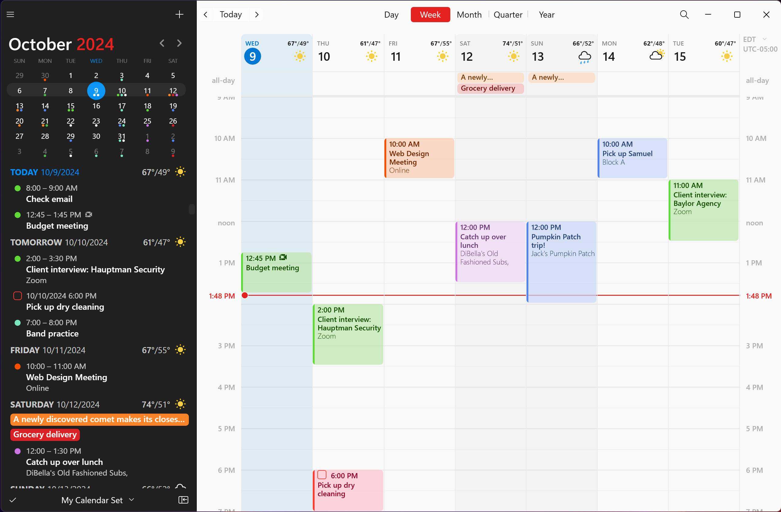Click sun icon in TOMORROW 61°/47° header
781x512 pixels.
pyautogui.click(x=180, y=242)
